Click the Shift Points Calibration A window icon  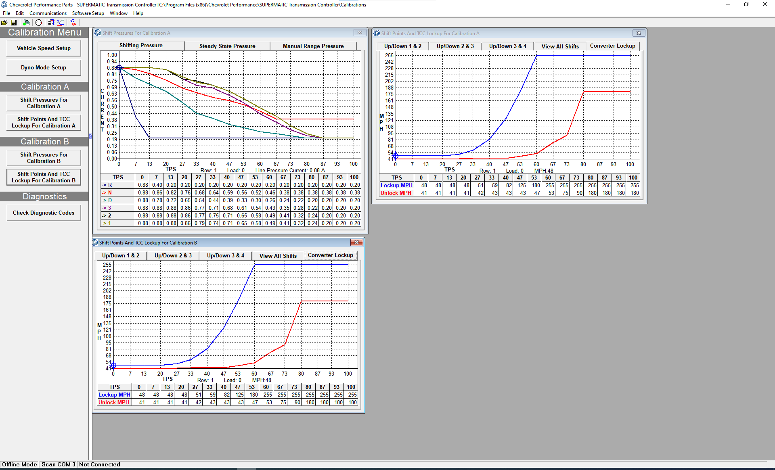[377, 33]
